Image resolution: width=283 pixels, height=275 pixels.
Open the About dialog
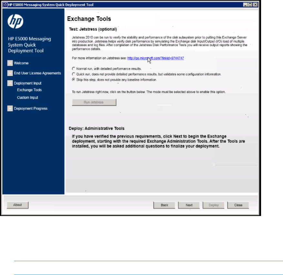(17, 205)
